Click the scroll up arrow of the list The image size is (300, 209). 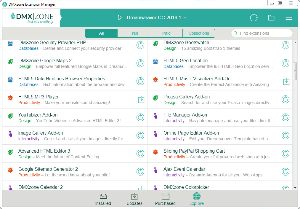click(x=295, y=42)
